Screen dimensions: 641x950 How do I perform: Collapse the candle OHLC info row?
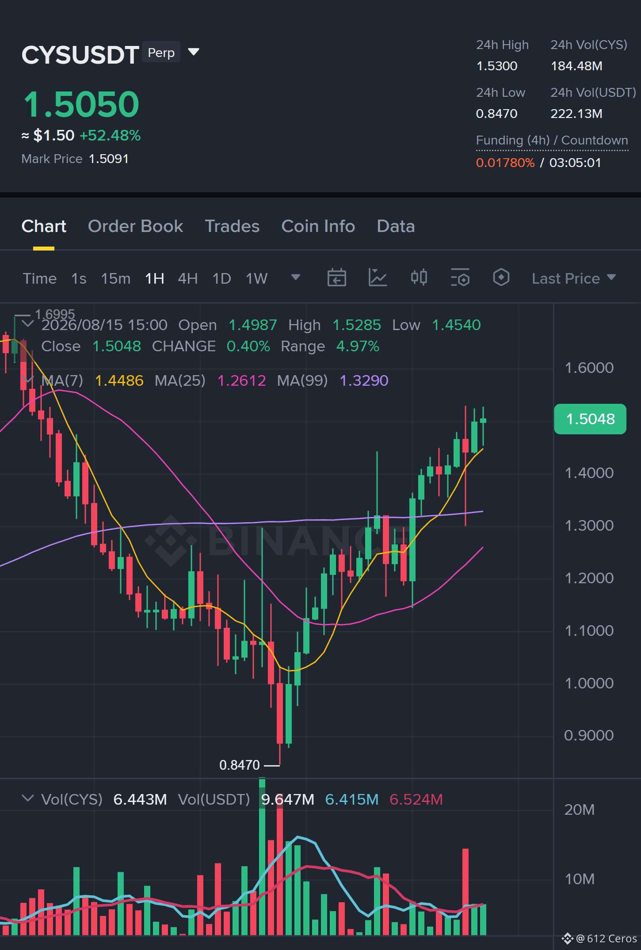pyautogui.click(x=28, y=324)
